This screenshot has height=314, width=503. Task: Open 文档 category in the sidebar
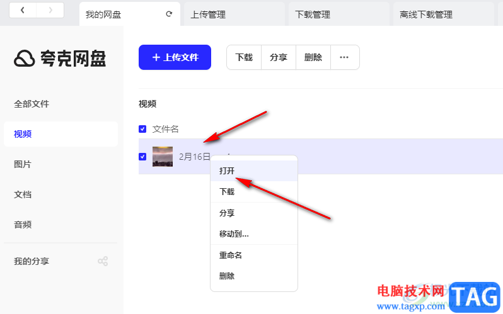[x=23, y=194]
